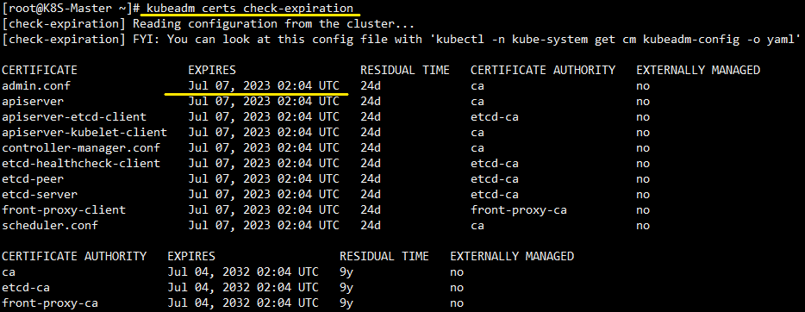
Task: Click the etcd-ca expiry date Jul 04, 2032
Action: [x=243, y=287]
